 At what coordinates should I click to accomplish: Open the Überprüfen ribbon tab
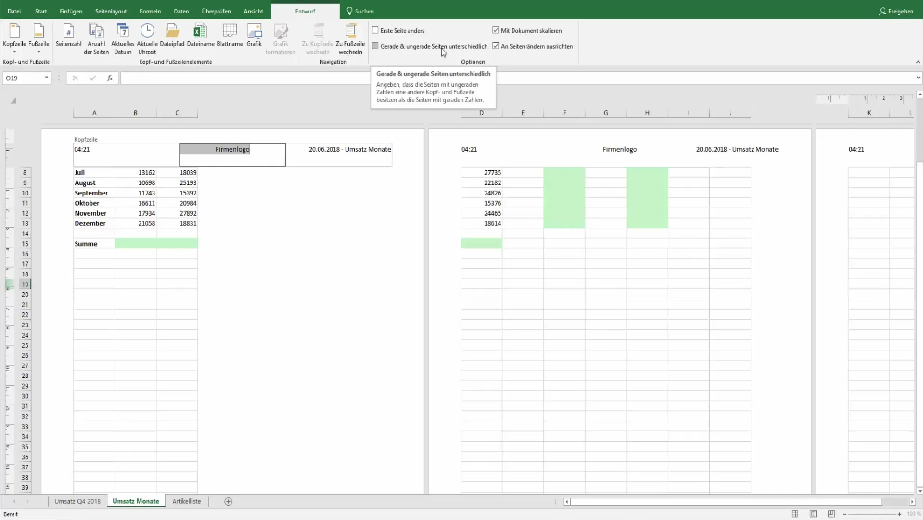pyautogui.click(x=217, y=11)
